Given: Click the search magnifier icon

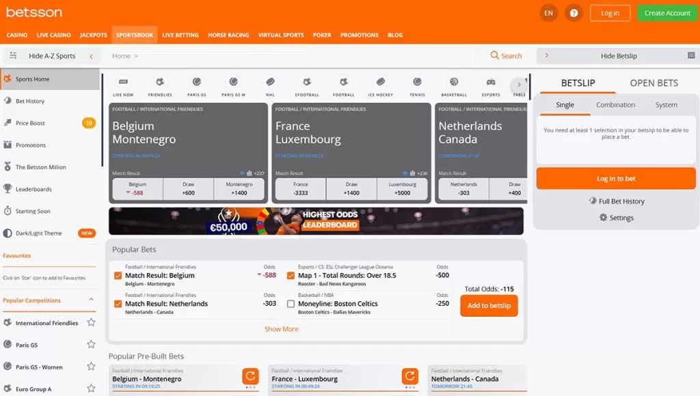Looking at the screenshot, I should (494, 55).
